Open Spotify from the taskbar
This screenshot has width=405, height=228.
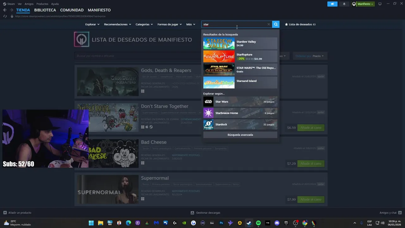258,223
